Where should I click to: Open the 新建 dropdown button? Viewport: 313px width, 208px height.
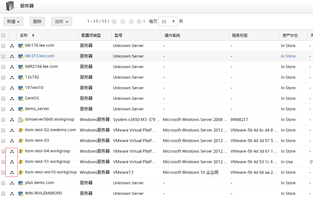[x=13, y=21]
